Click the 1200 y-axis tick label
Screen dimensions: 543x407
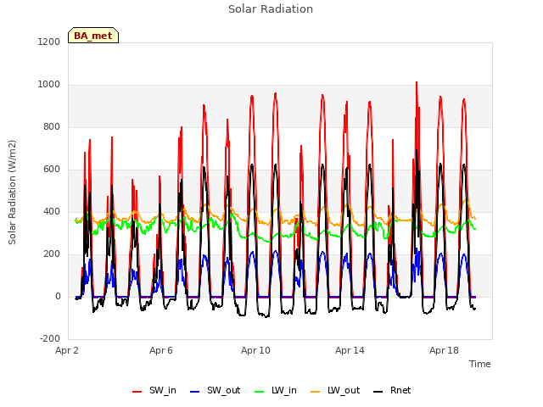tap(49, 42)
